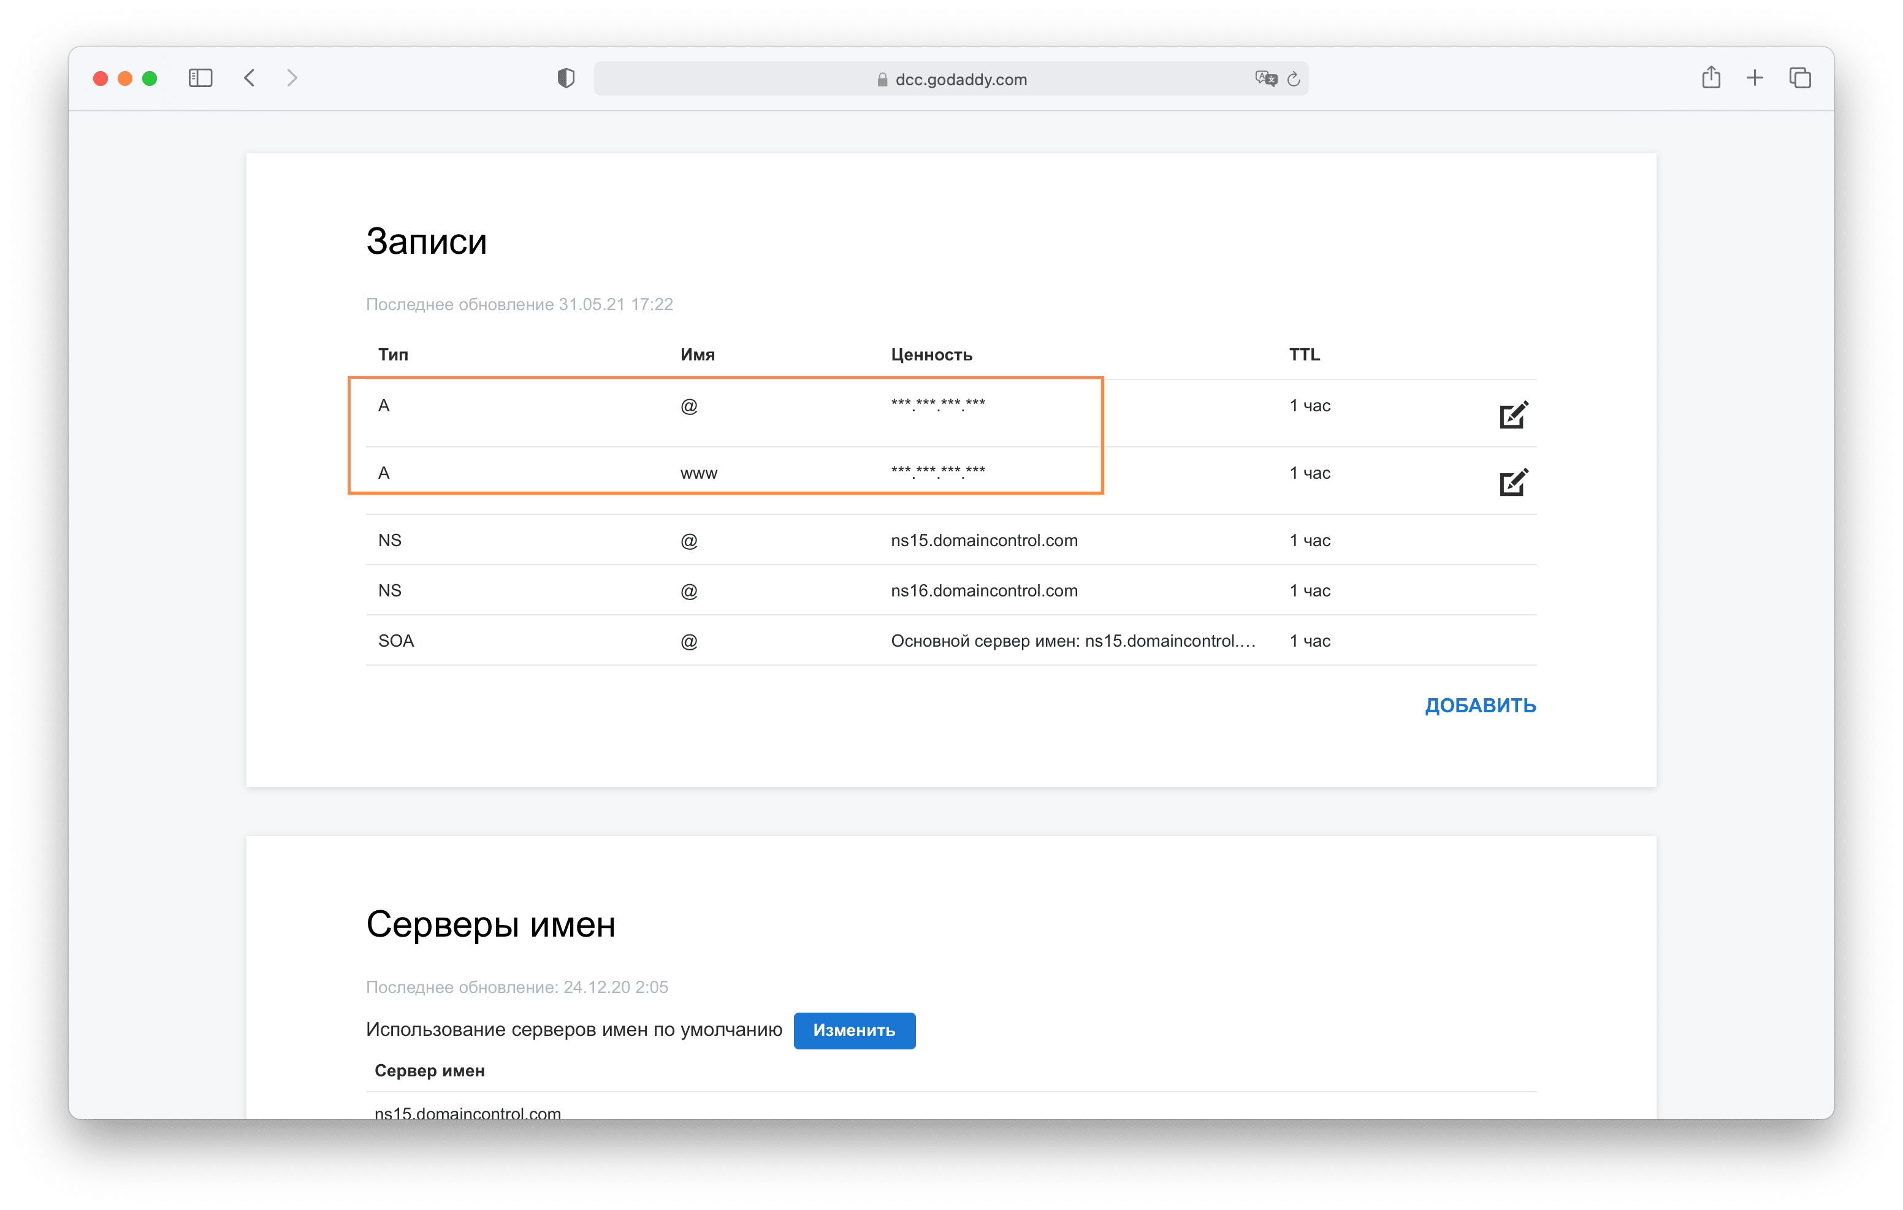
Task: Edit the A record named @
Action: (1514, 415)
